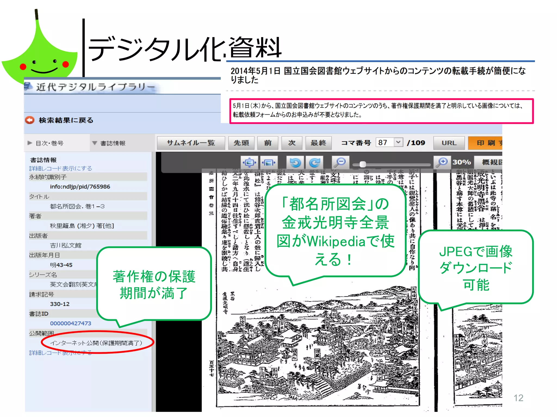Rotate page clockwise icon
The width and height of the screenshot is (557, 417).
[x=315, y=162]
